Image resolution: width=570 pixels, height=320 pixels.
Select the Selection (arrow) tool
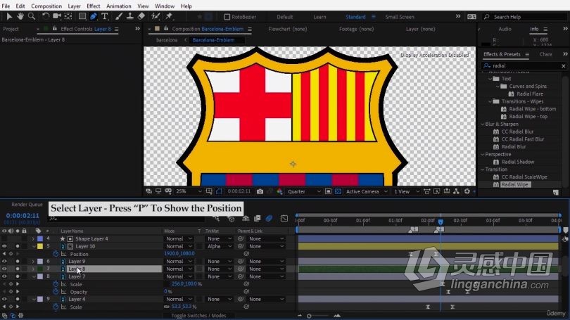pyautogui.click(x=9, y=16)
